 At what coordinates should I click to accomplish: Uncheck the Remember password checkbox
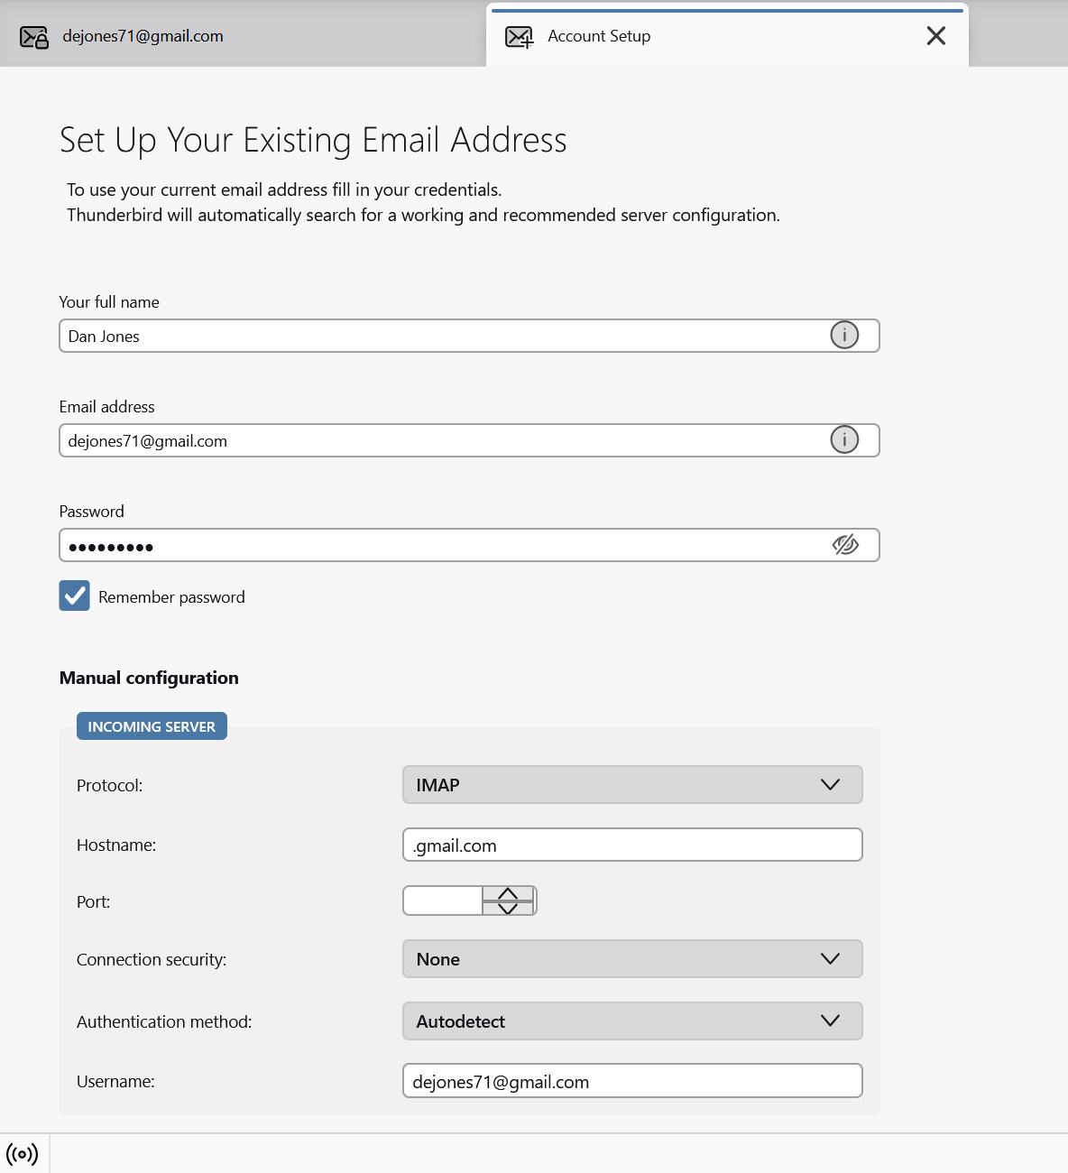75,596
